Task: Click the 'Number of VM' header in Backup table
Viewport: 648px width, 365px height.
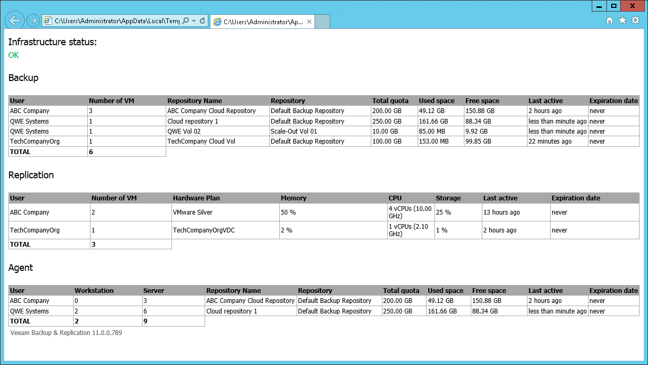Action: coord(112,101)
